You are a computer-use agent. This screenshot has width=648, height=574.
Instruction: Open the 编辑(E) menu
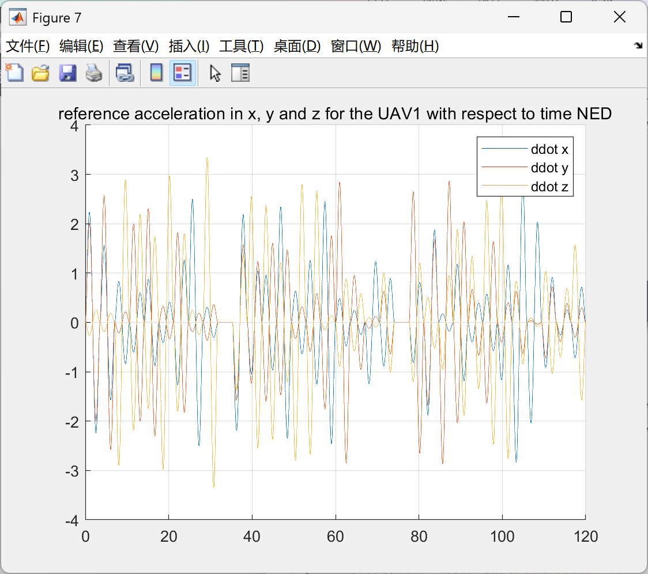(81, 46)
